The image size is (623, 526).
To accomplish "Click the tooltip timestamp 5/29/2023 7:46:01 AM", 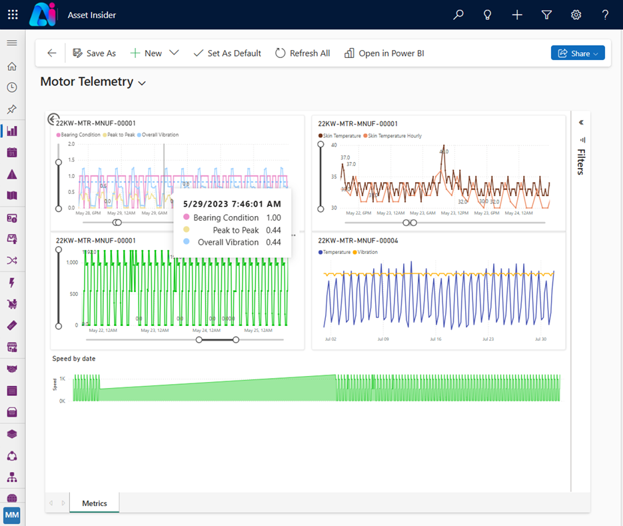I will 232,204.
